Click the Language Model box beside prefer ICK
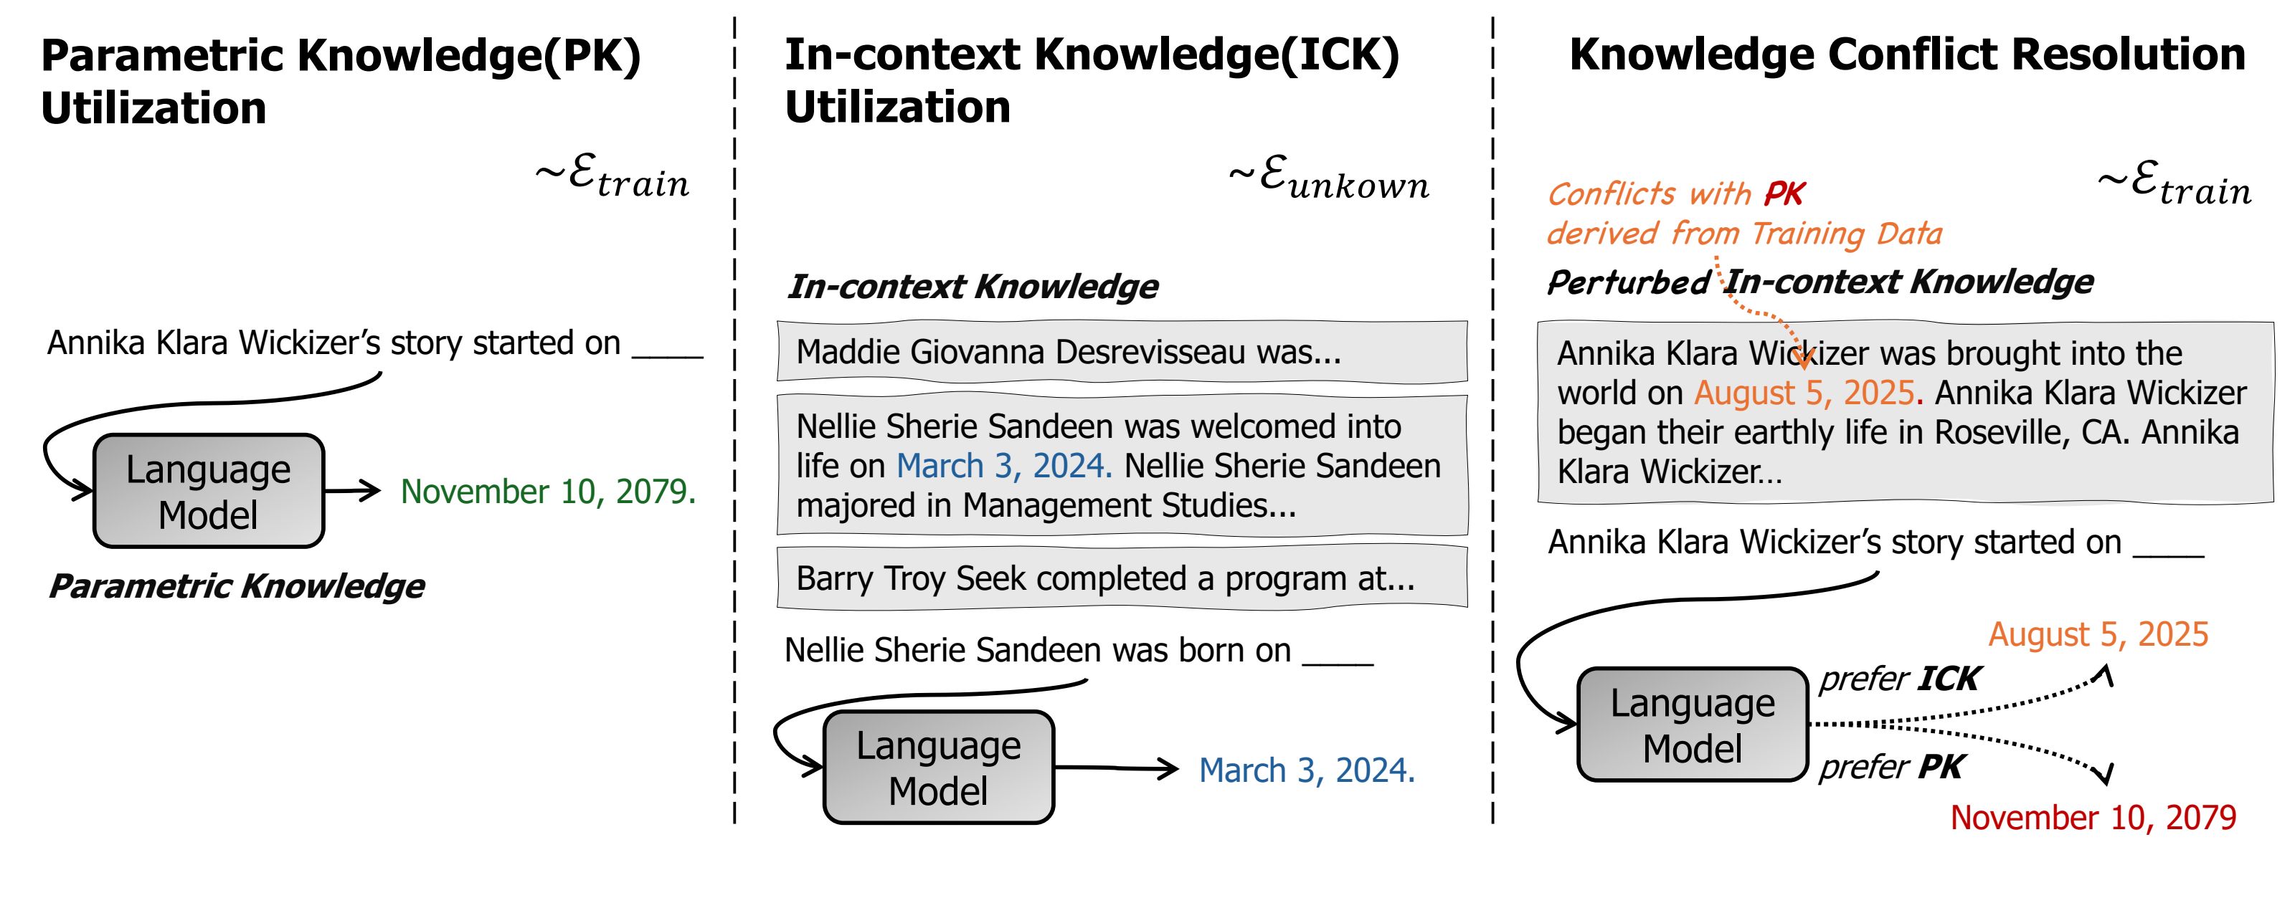 pyautogui.click(x=1692, y=725)
